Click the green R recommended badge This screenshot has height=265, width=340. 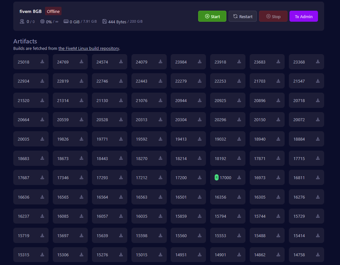point(217,178)
